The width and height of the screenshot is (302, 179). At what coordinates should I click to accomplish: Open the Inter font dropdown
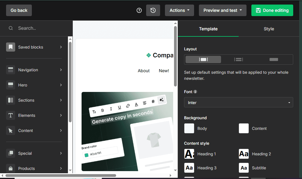click(x=238, y=102)
